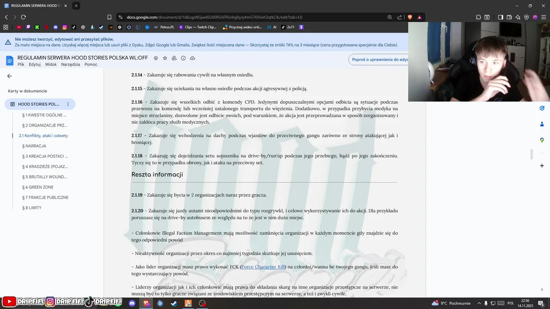550x309 pixels.
Task: Open the Przycinaj wideo onli... bookmark
Action: tap(242, 27)
